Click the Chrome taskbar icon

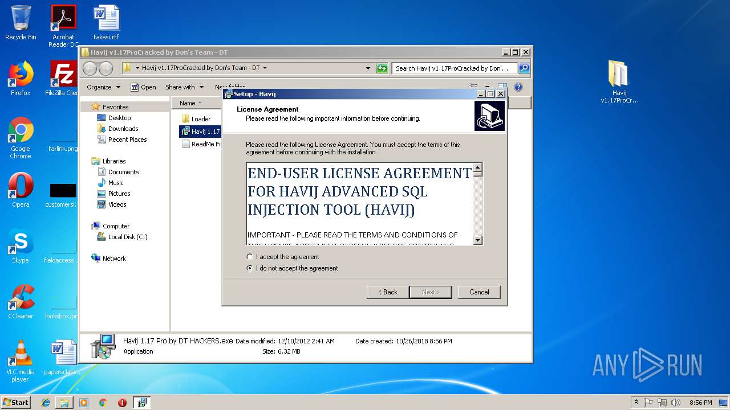(103, 403)
